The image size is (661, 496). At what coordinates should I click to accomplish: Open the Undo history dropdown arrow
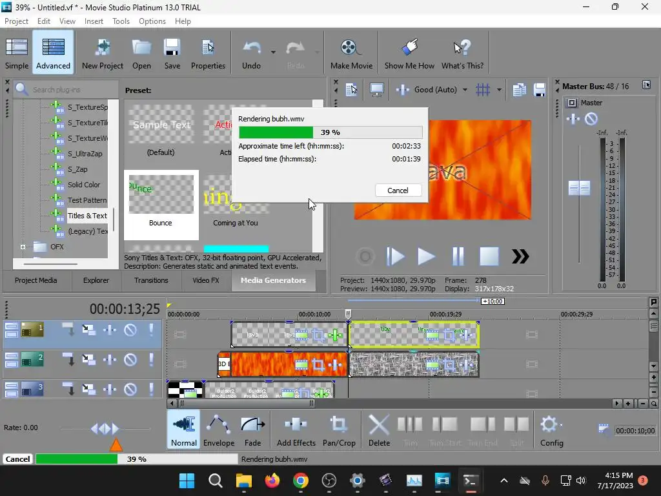point(273,52)
